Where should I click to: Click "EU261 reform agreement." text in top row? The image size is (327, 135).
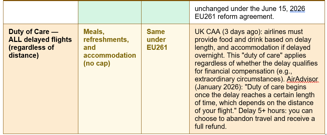pyautogui.click(x=234, y=17)
